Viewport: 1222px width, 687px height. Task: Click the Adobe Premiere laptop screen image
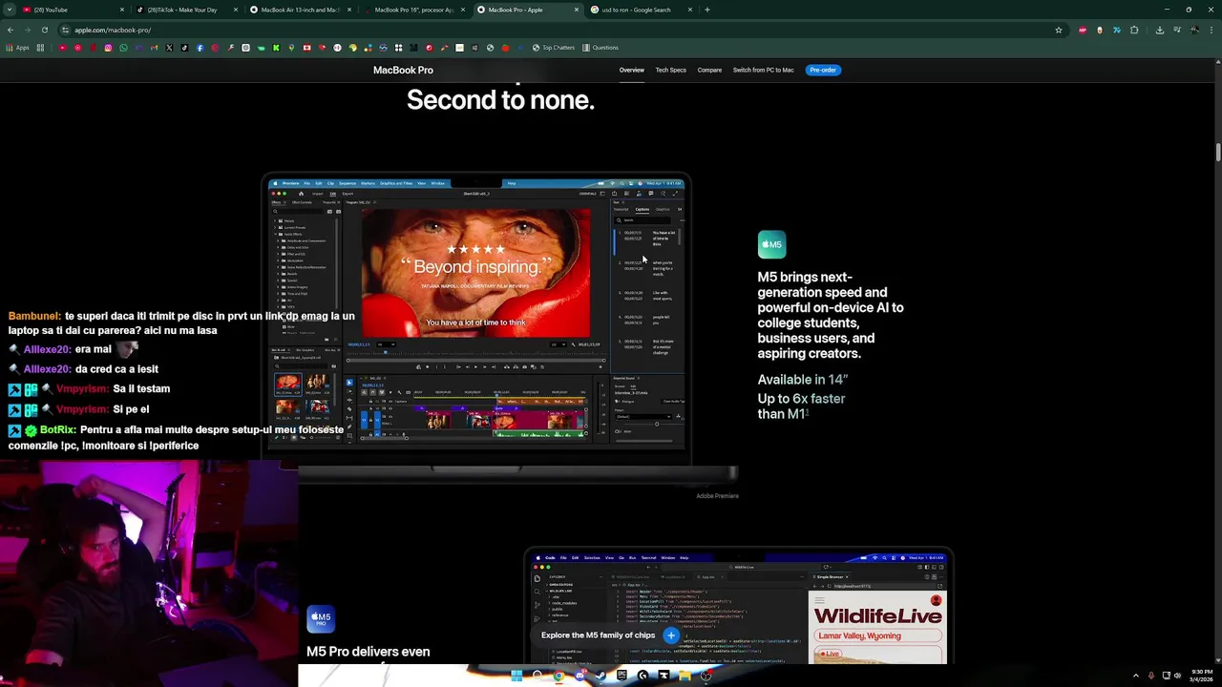coord(475,313)
